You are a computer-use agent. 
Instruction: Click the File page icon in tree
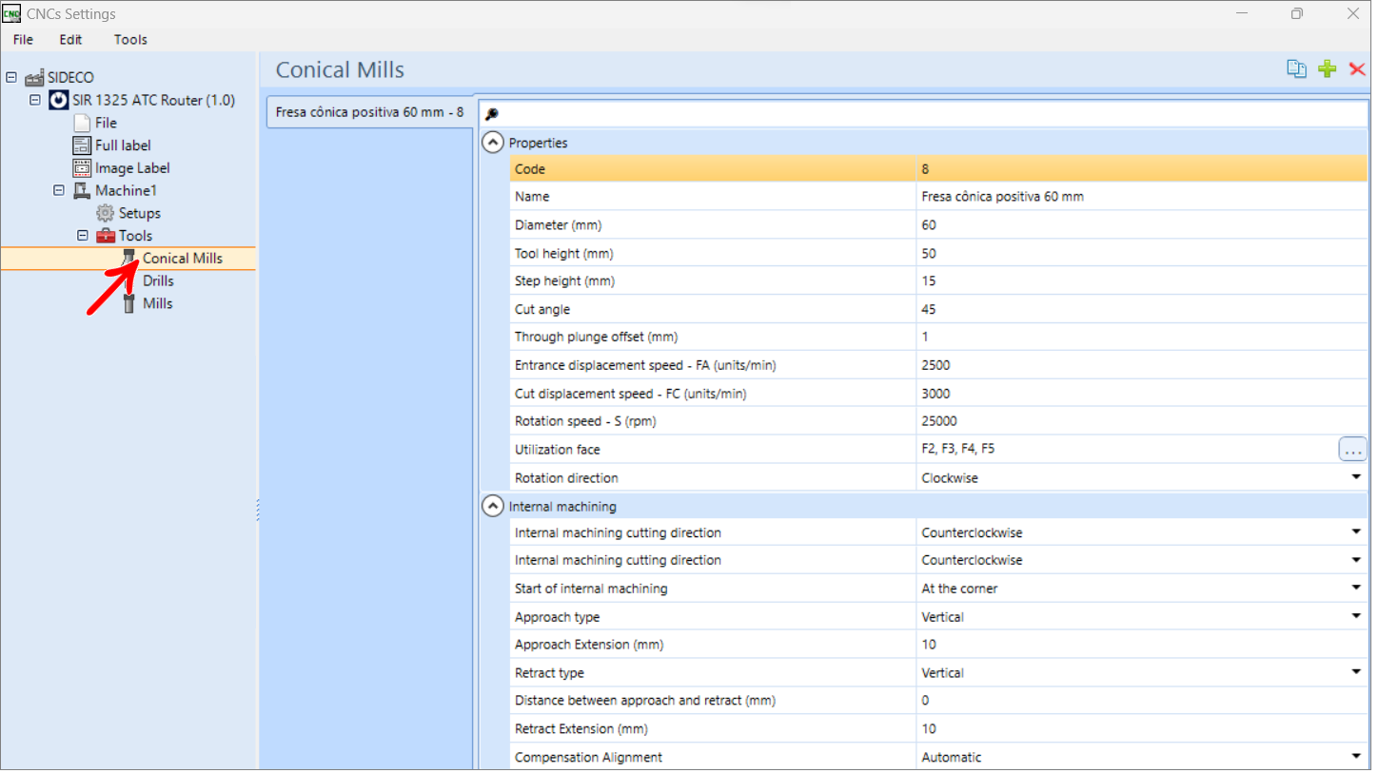click(x=82, y=123)
